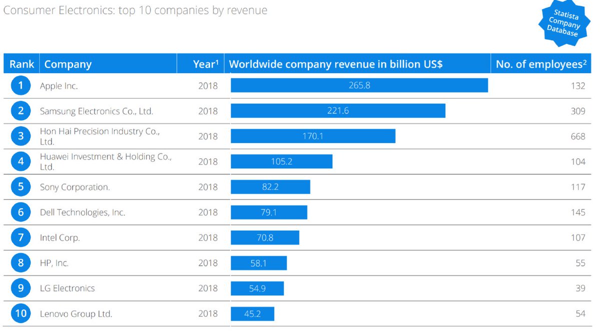Click the 105.2 revenue bar for Huawei

click(281, 161)
